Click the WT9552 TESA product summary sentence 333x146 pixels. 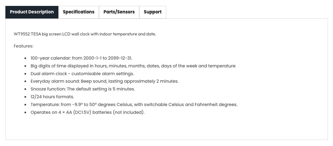[x=85, y=34]
